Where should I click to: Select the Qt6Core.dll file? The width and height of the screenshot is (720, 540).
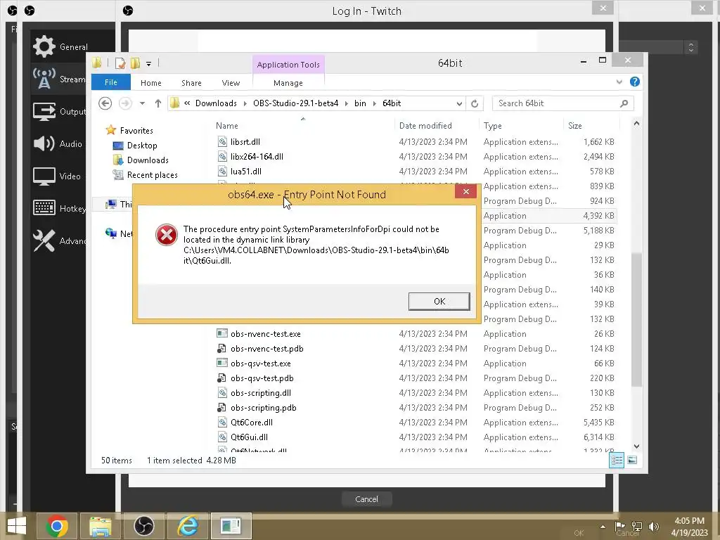pyautogui.click(x=251, y=423)
